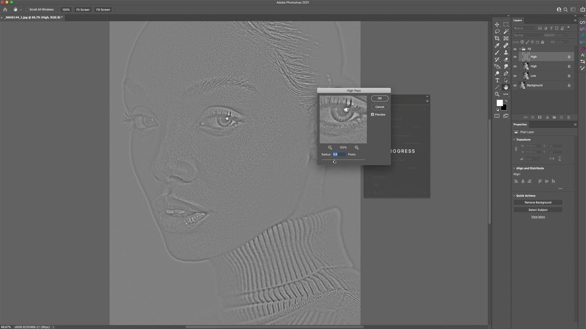Select the Move tool
The width and height of the screenshot is (586, 329).
(497, 25)
